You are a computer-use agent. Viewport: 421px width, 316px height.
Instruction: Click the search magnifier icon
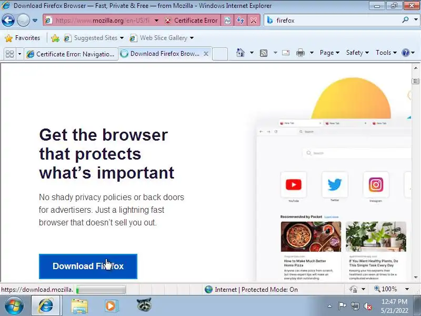405,20
